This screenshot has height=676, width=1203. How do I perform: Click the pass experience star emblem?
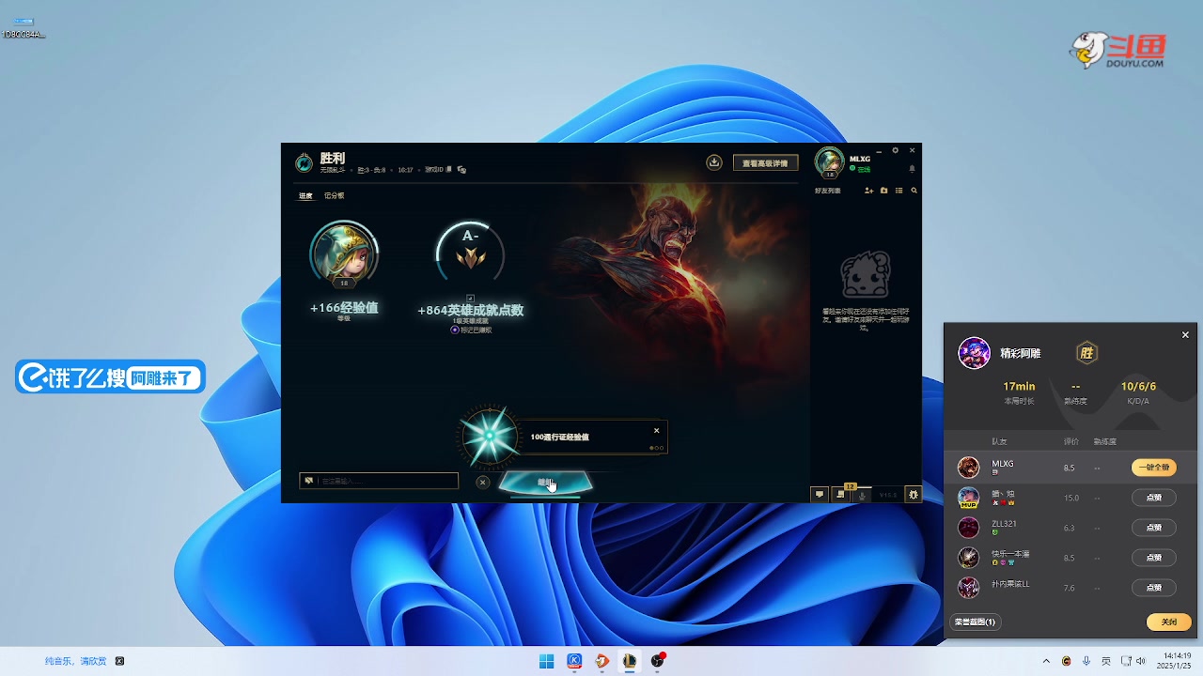tap(489, 437)
